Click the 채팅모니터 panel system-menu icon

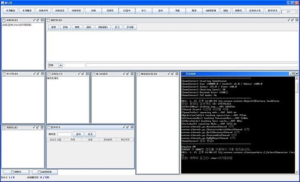tap(48, 20)
